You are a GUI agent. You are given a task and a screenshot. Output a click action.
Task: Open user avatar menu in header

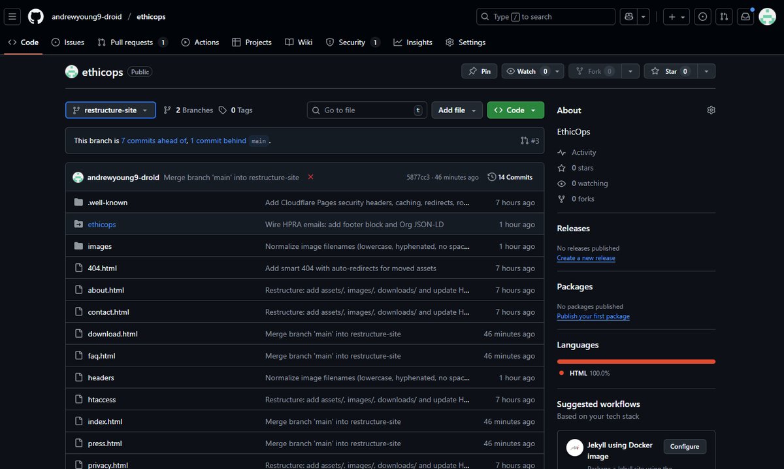pos(767,16)
